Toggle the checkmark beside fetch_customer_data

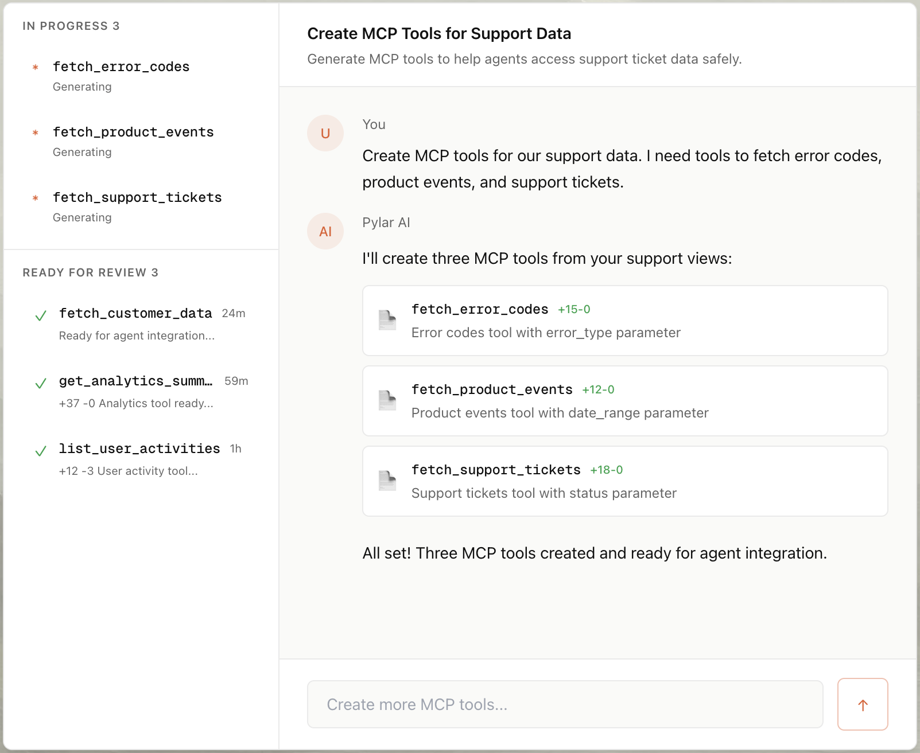point(40,314)
